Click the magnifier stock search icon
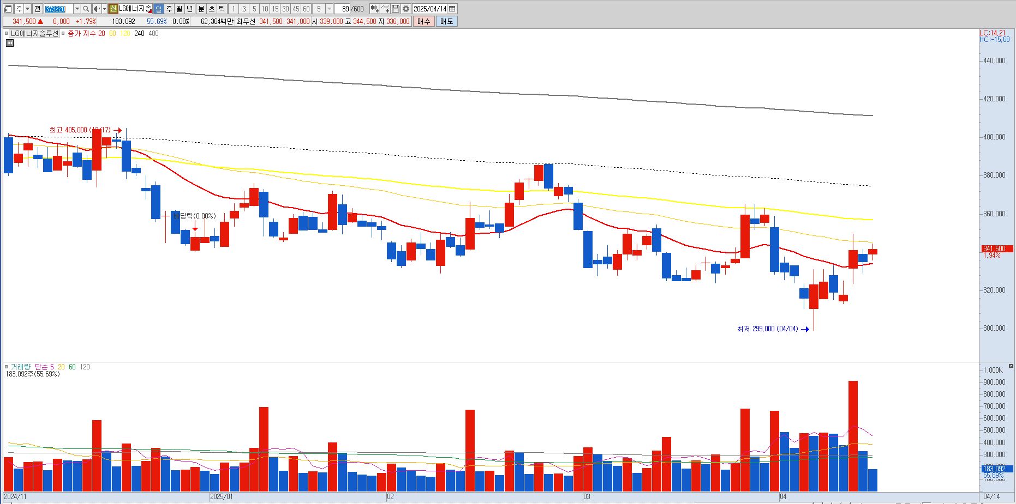Viewport: 1016px width, 504px height. coord(86,9)
